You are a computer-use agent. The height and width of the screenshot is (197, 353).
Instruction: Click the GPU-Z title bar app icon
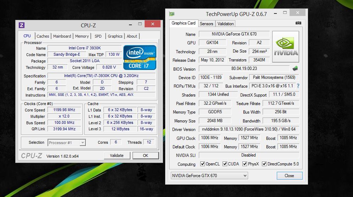(x=172, y=14)
